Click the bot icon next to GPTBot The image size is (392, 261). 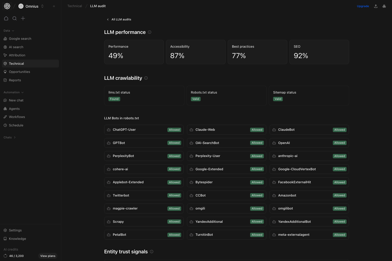pyautogui.click(x=109, y=143)
